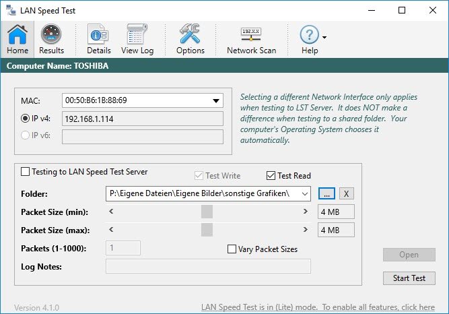This screenshot has width=449, height=314.
Task: Go to the Home toolbar page
Action: 18,39
